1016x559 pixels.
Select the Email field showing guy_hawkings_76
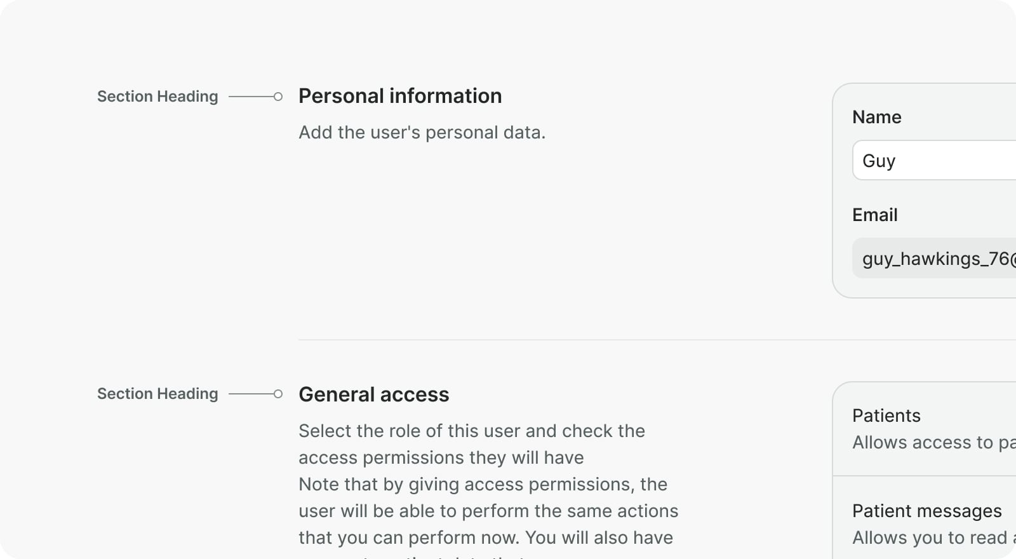coord(935,259)
